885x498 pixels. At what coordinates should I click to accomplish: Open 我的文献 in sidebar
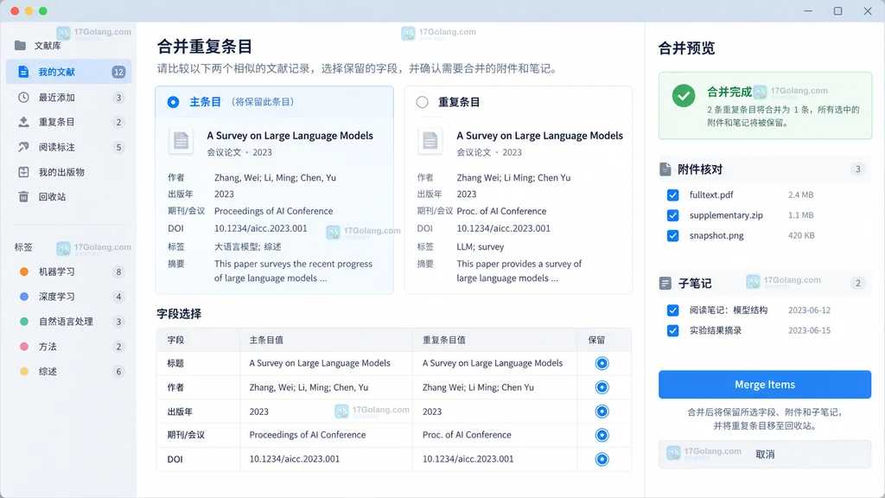[69, 72]
